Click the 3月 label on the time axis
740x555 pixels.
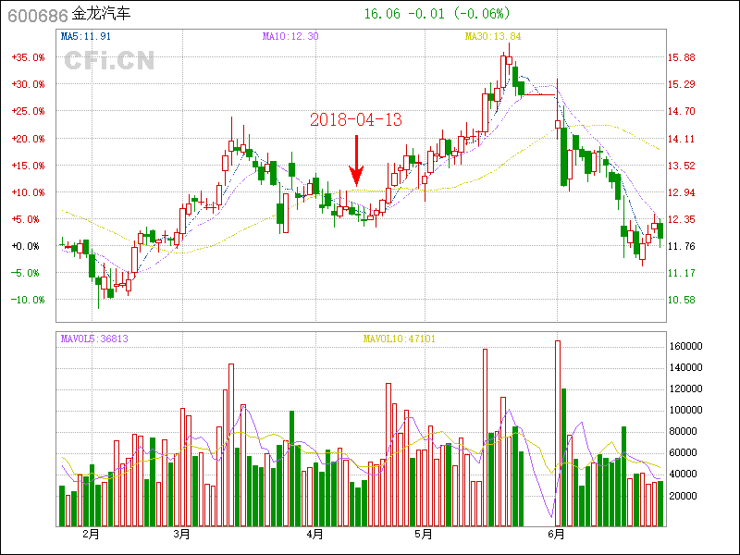pyautogui.click(x=181, y=534)
